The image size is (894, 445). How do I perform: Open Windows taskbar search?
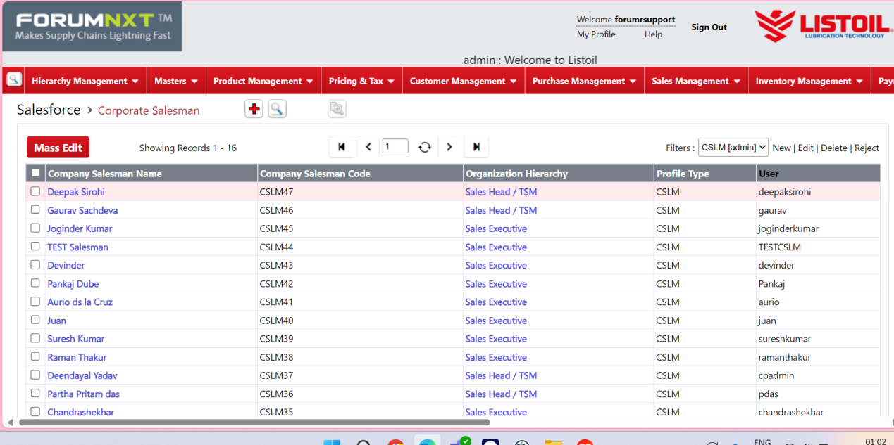tap(364, 443)
